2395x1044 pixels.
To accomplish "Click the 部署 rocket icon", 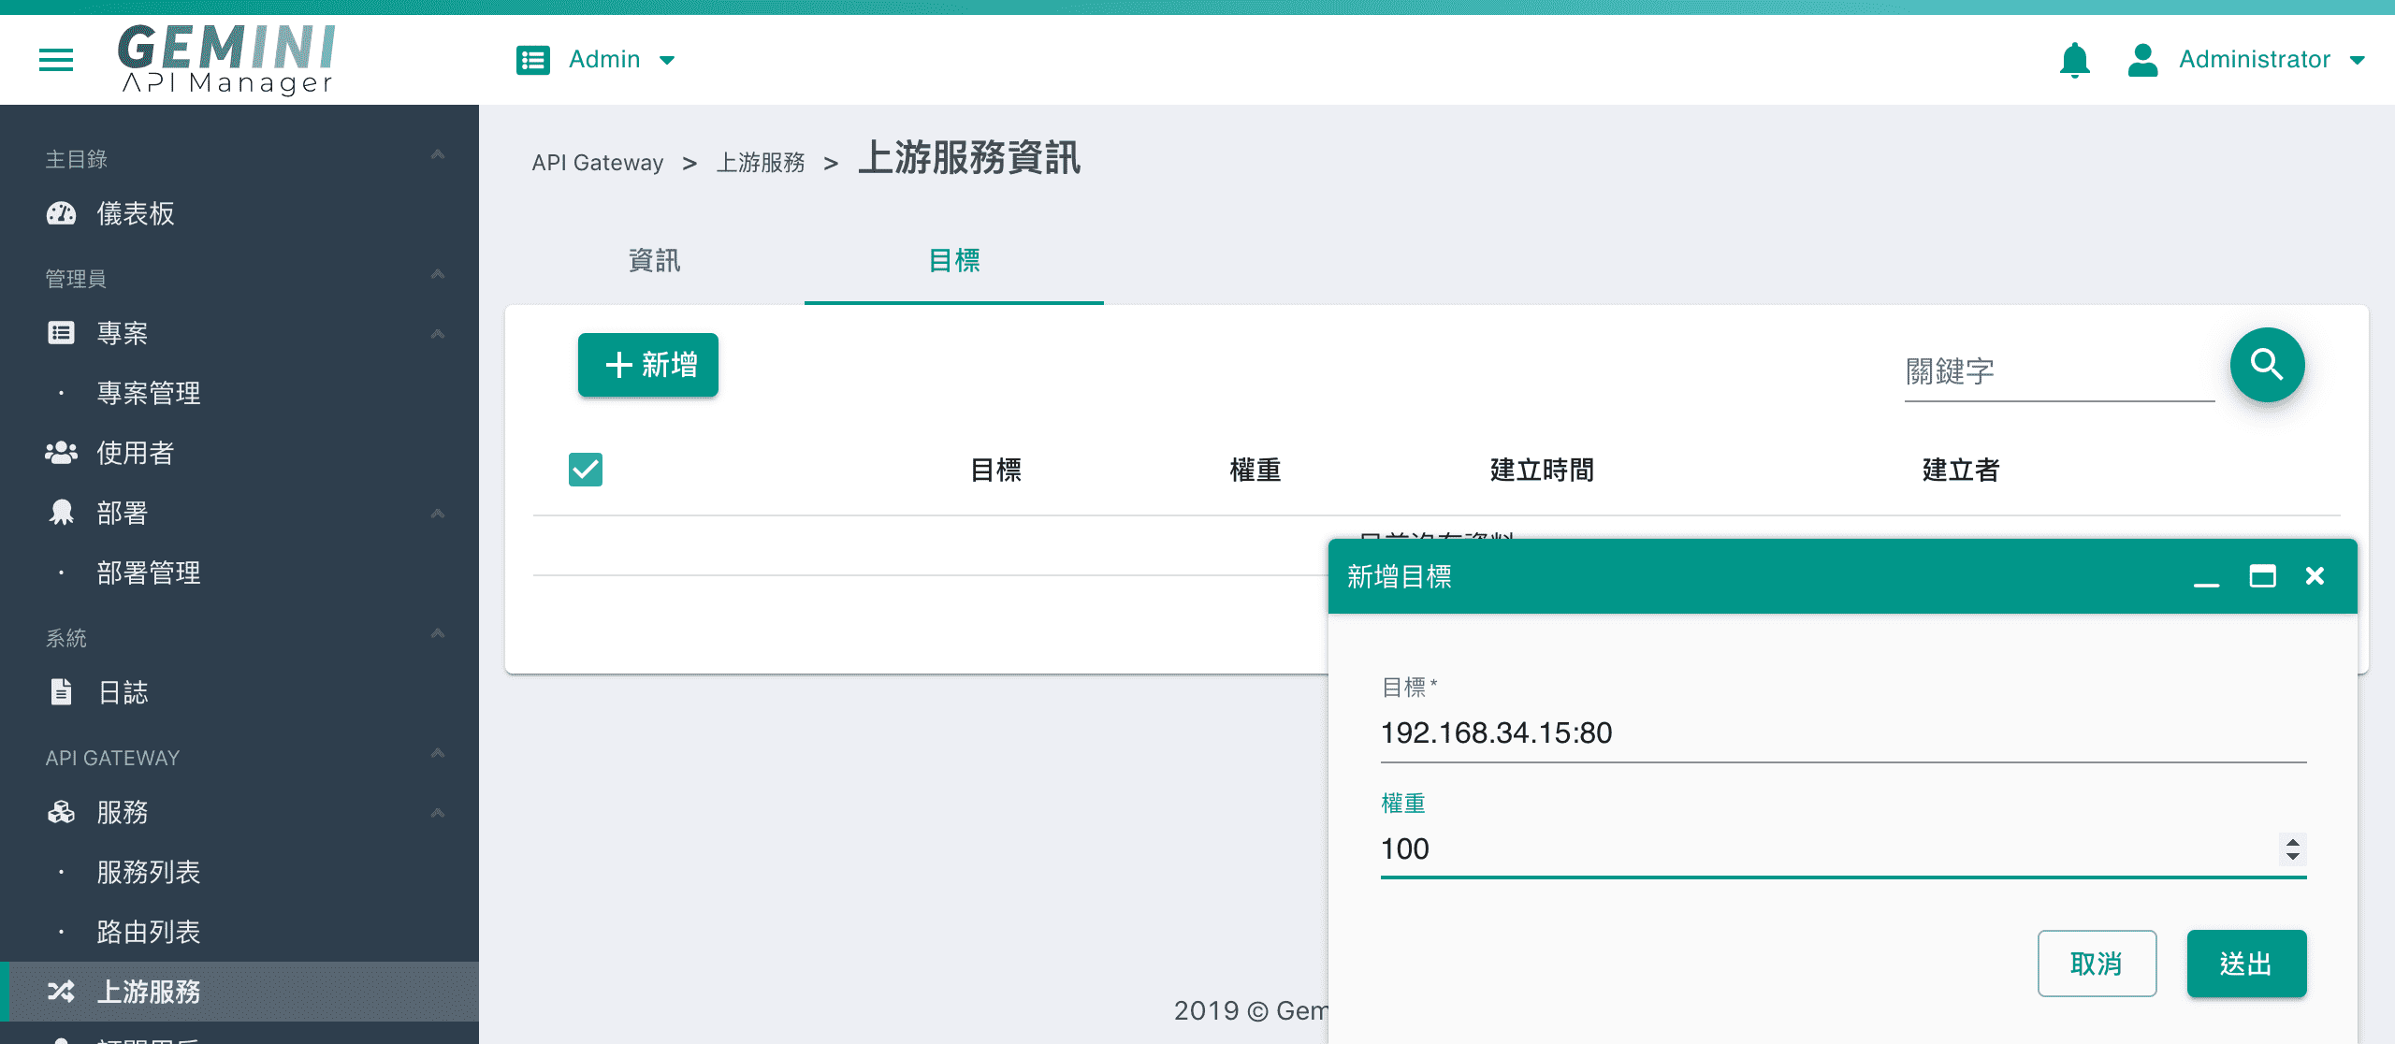I will 61,513.
